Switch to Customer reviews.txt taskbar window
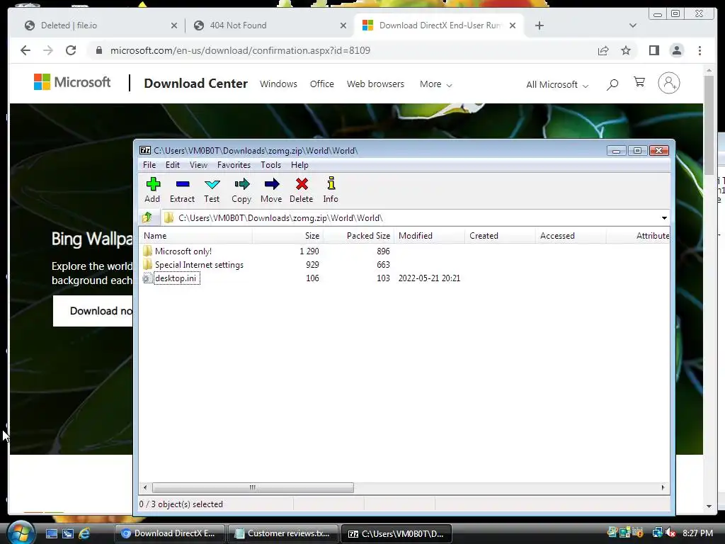The height and width of the screenshot is (544, 725). (x=282, y=533)
